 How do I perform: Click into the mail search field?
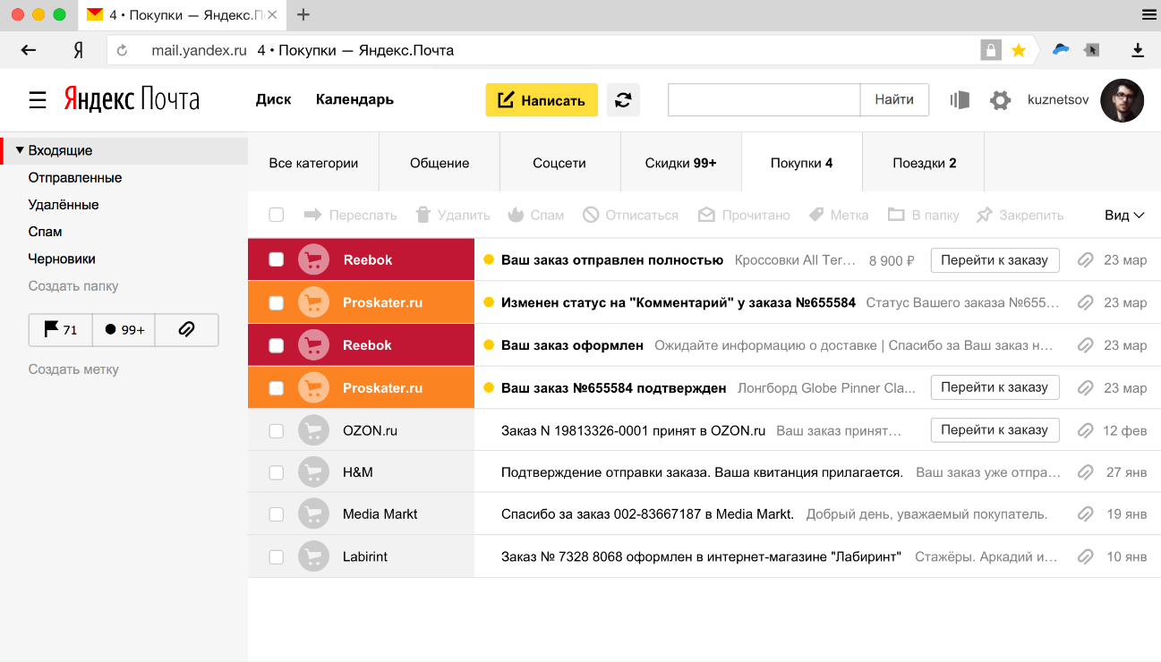coord(764,100)
